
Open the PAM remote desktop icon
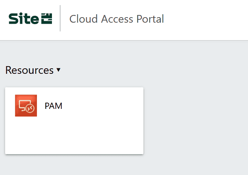(26, 106)
